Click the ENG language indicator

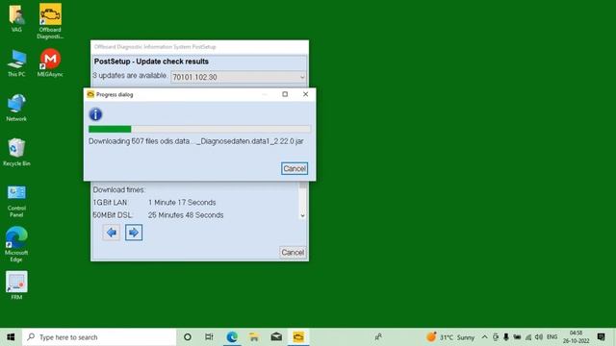[552, 337]
